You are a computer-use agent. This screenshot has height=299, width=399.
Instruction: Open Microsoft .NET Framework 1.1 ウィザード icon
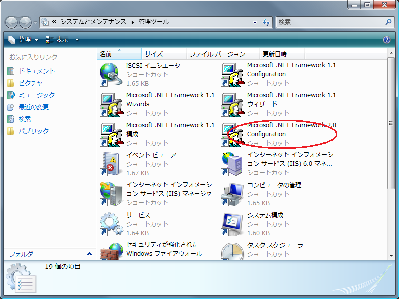point(232,105)
